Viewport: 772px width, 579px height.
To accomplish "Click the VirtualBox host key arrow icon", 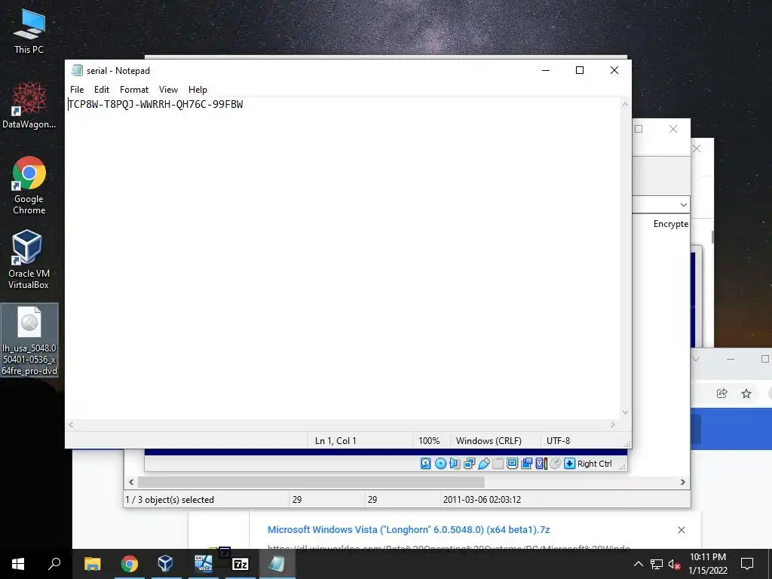I will click(x=570, y=464).
